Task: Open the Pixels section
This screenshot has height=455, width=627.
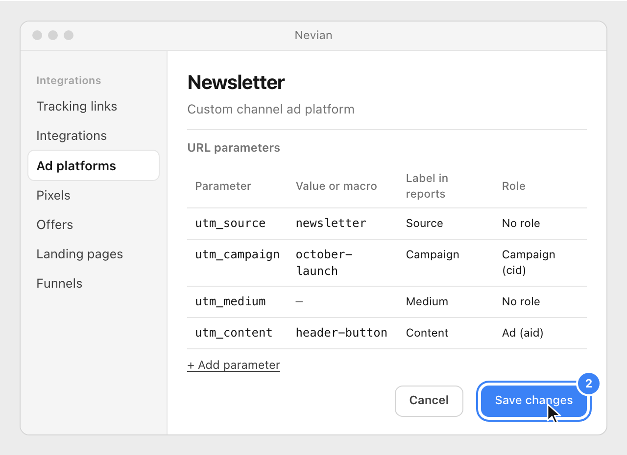Action: point(53,195)
